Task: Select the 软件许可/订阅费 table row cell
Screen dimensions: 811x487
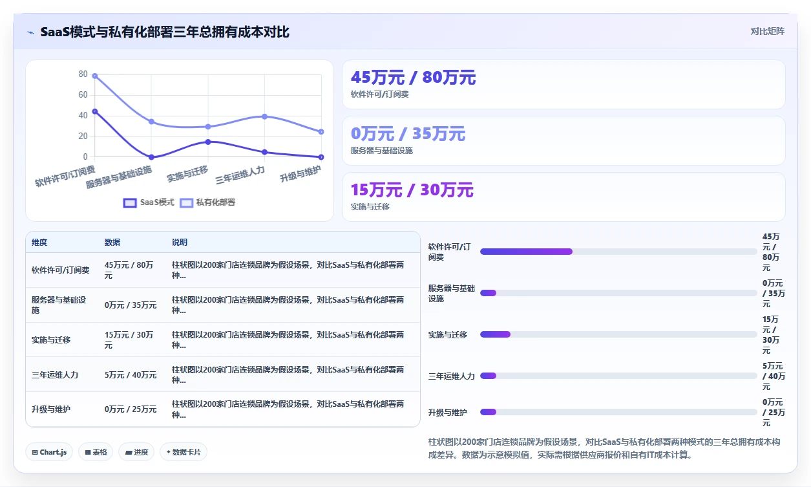Action: [x=61, y=270]
